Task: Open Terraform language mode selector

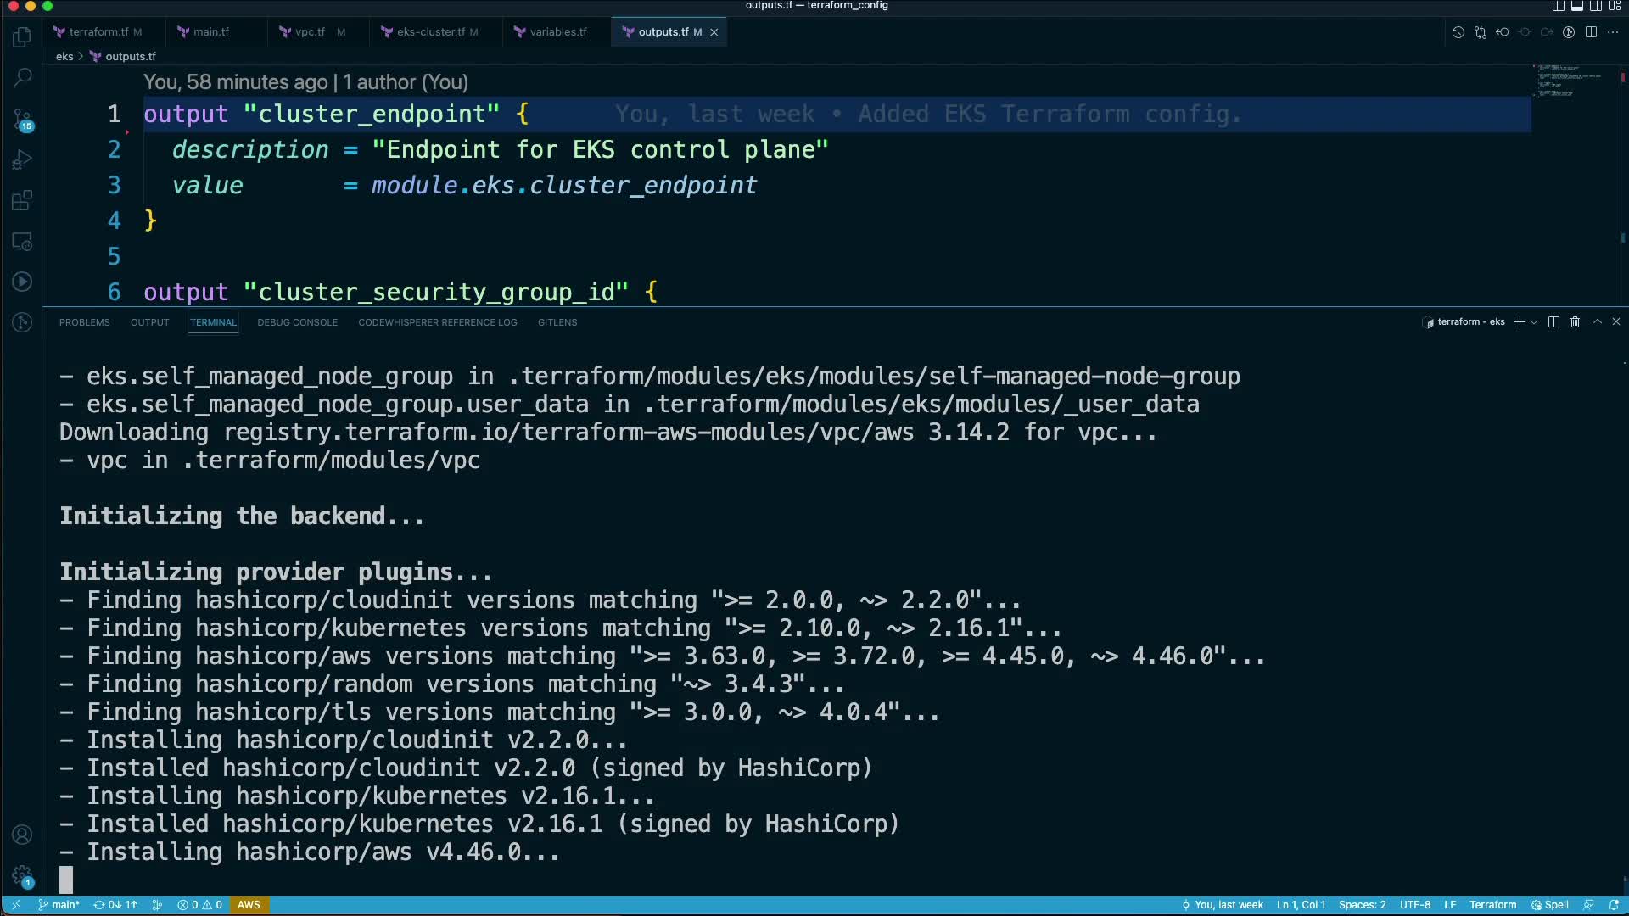Action: point(1492,905)
